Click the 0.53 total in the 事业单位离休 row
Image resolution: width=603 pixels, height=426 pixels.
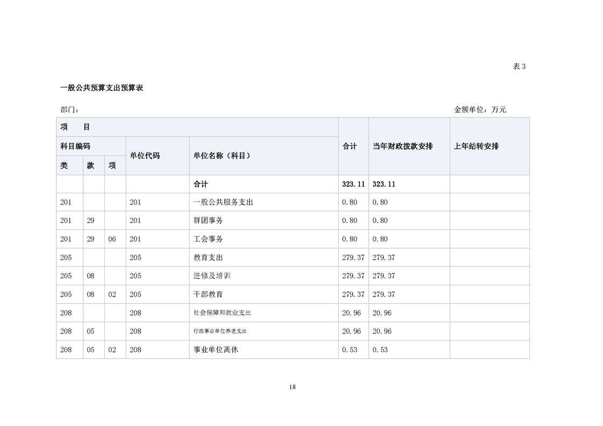pyautogui.click(x=349, y=350)
